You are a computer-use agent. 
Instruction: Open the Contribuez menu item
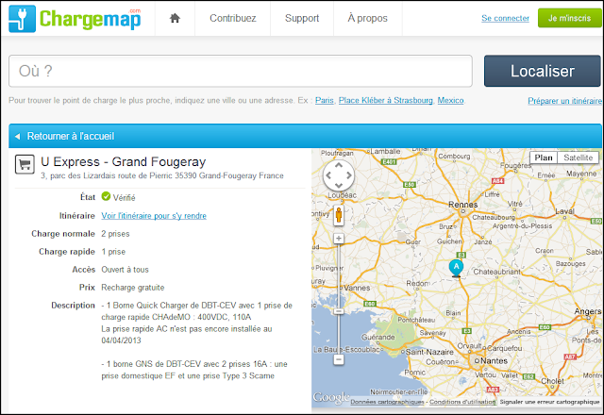(x=233, y=18)
